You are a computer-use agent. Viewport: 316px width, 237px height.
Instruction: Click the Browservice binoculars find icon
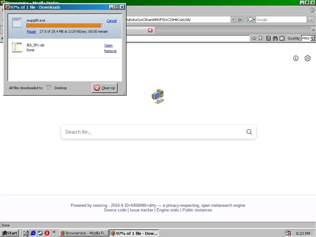click(275, 38)
